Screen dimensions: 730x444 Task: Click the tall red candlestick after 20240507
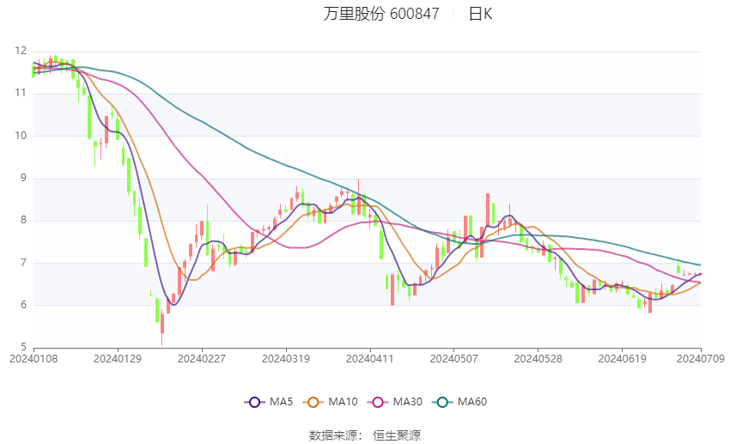point(488,210)
